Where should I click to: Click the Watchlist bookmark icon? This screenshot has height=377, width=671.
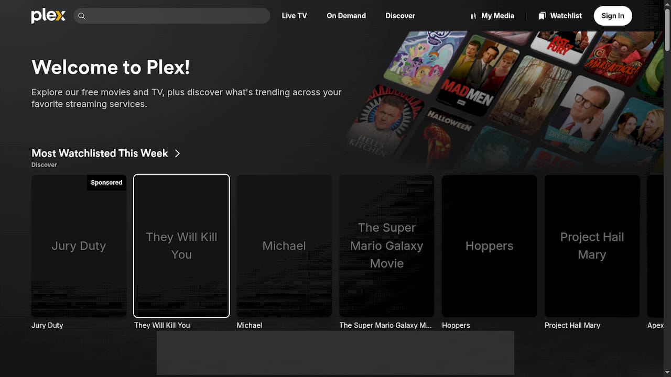542,16
